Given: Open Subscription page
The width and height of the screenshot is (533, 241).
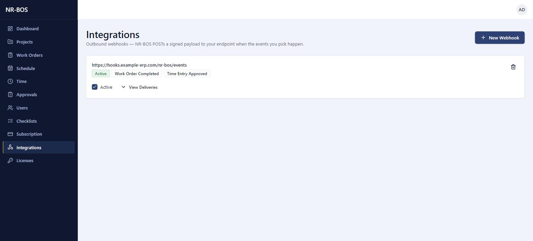Looking at the screenshot, I should click(x=39, y=134).
